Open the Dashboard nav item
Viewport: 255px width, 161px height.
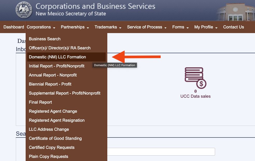click(14, 27)
